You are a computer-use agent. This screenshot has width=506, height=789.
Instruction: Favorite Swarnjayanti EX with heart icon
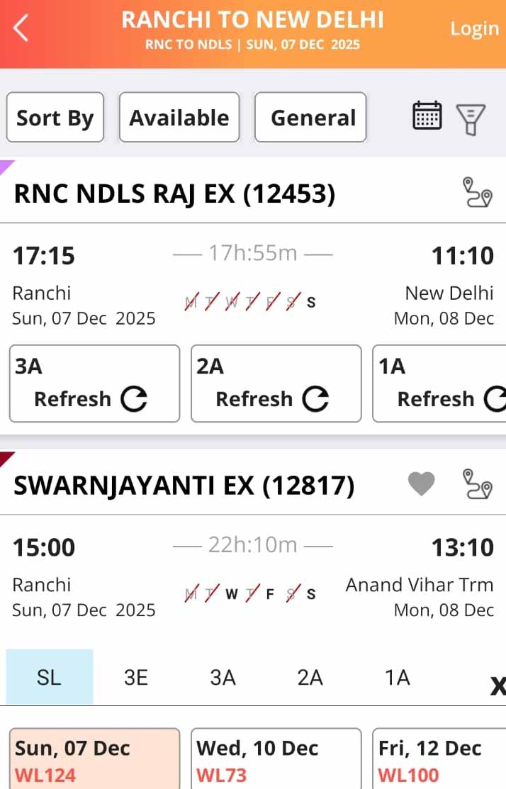point(421,484)
